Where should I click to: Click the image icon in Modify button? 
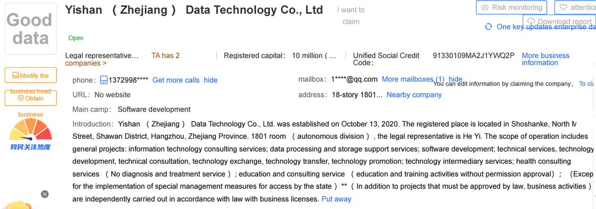pos(15,75)
